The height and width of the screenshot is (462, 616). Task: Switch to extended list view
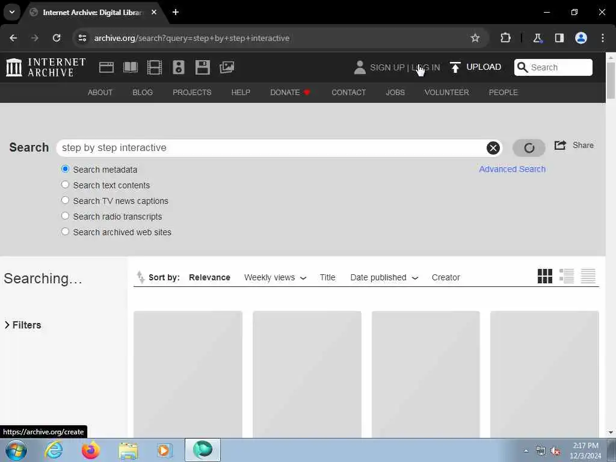pos(567,276)
